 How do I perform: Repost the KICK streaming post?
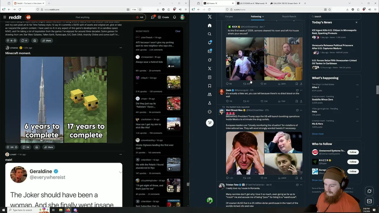247,84
